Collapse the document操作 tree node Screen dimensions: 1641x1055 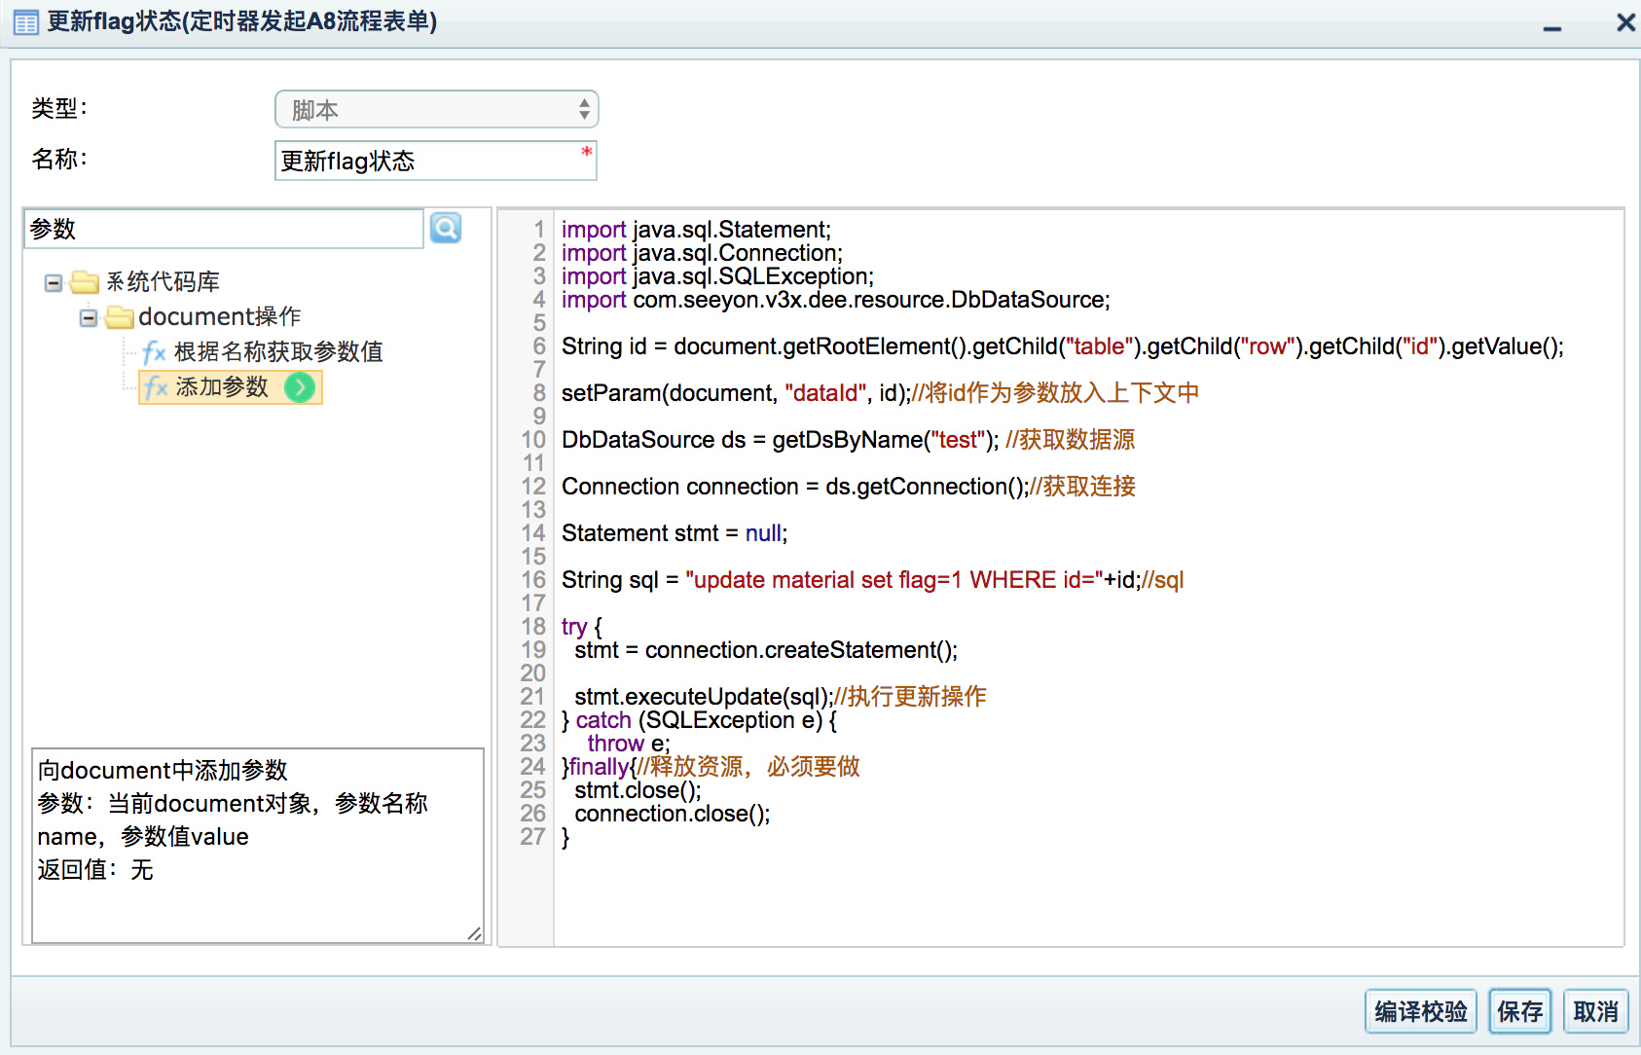[89, 318]
